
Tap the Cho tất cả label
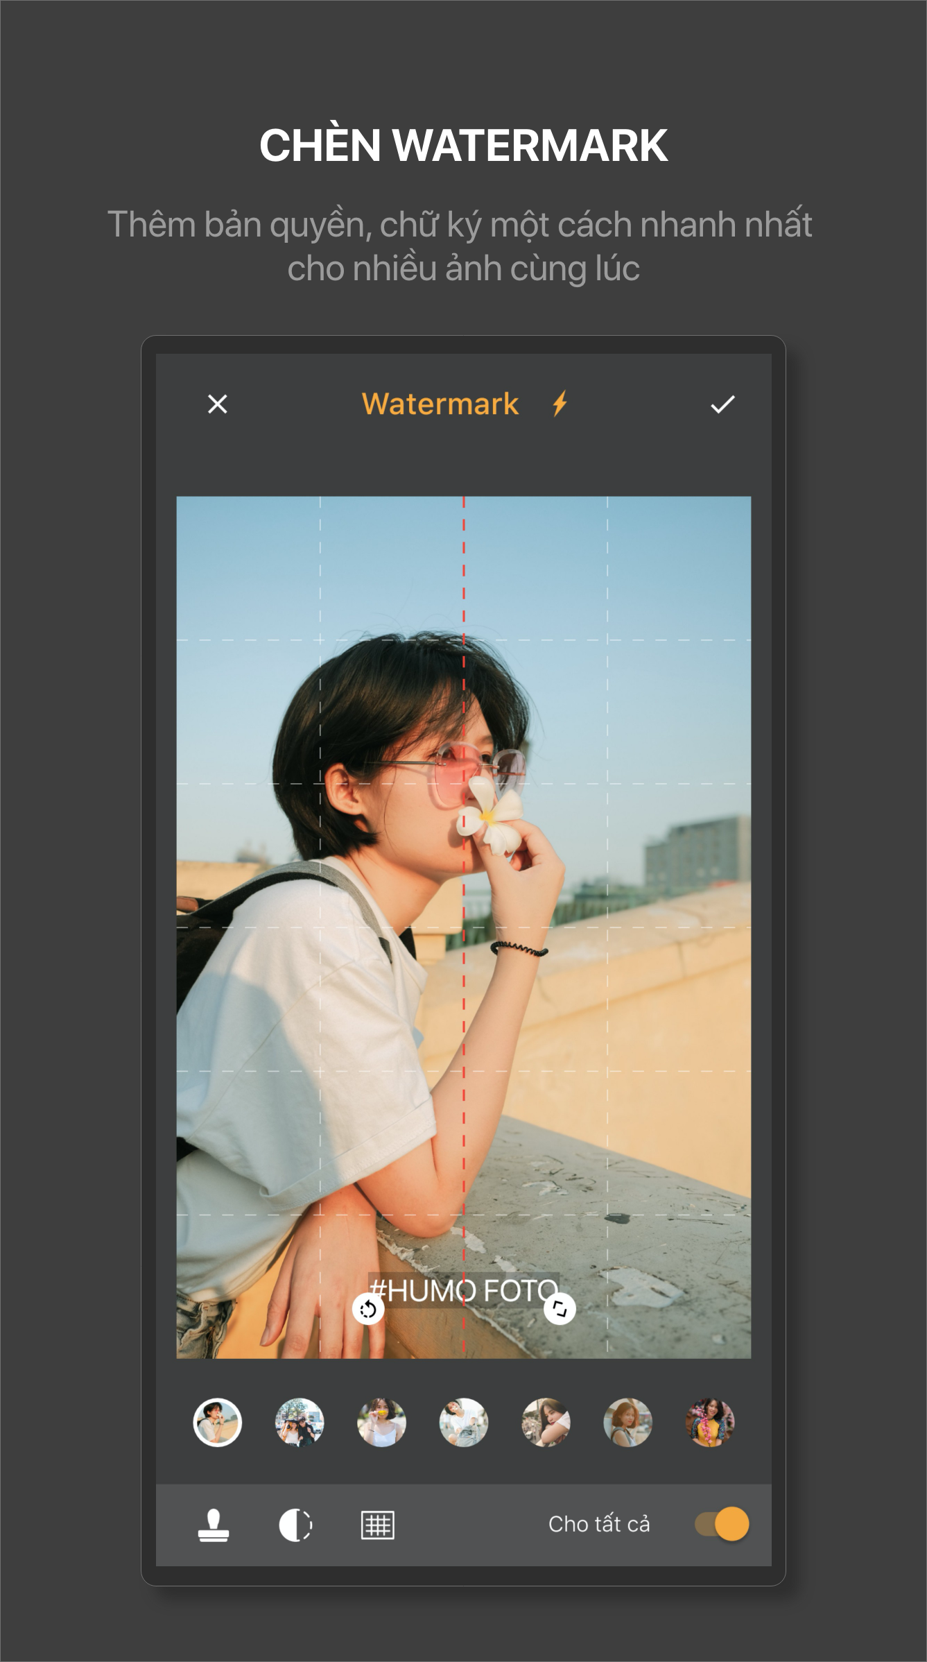599,1524
